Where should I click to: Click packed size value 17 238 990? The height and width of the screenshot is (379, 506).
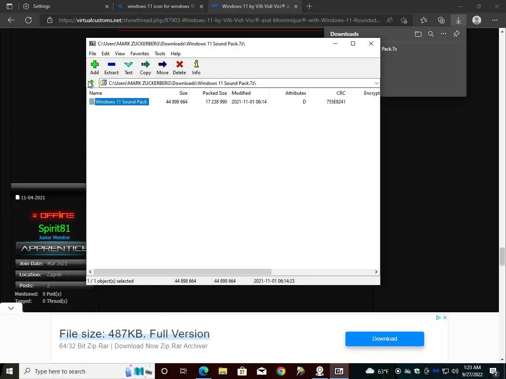click(x=216, y=102)
